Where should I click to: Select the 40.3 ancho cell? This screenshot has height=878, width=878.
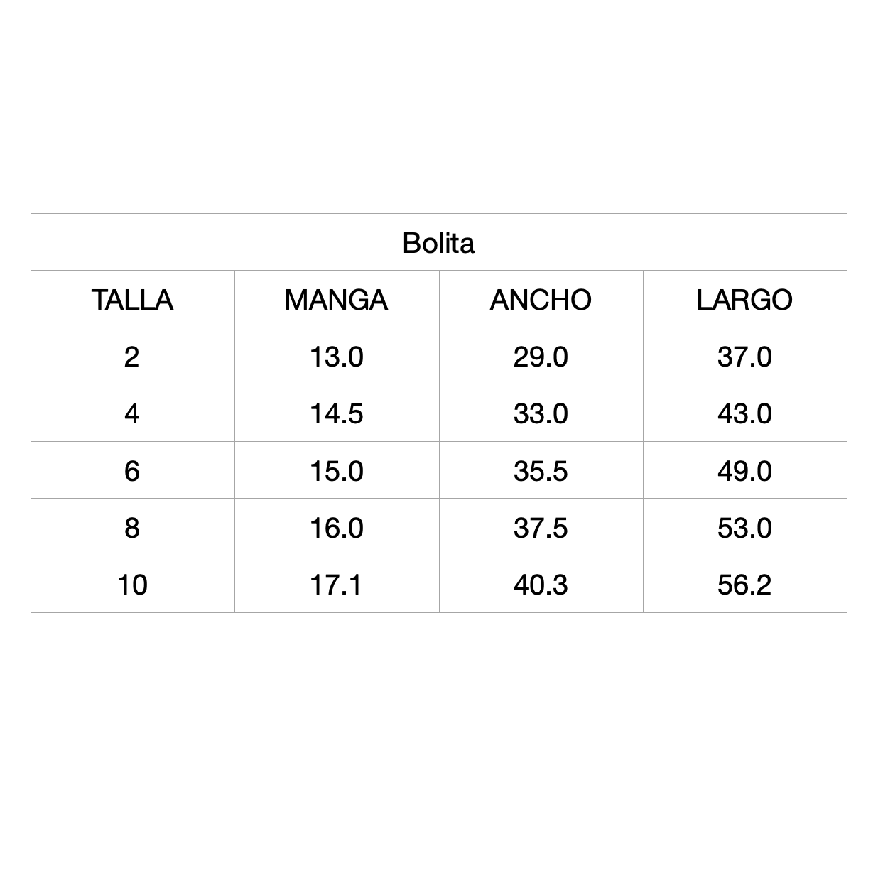tap(541, 585)
